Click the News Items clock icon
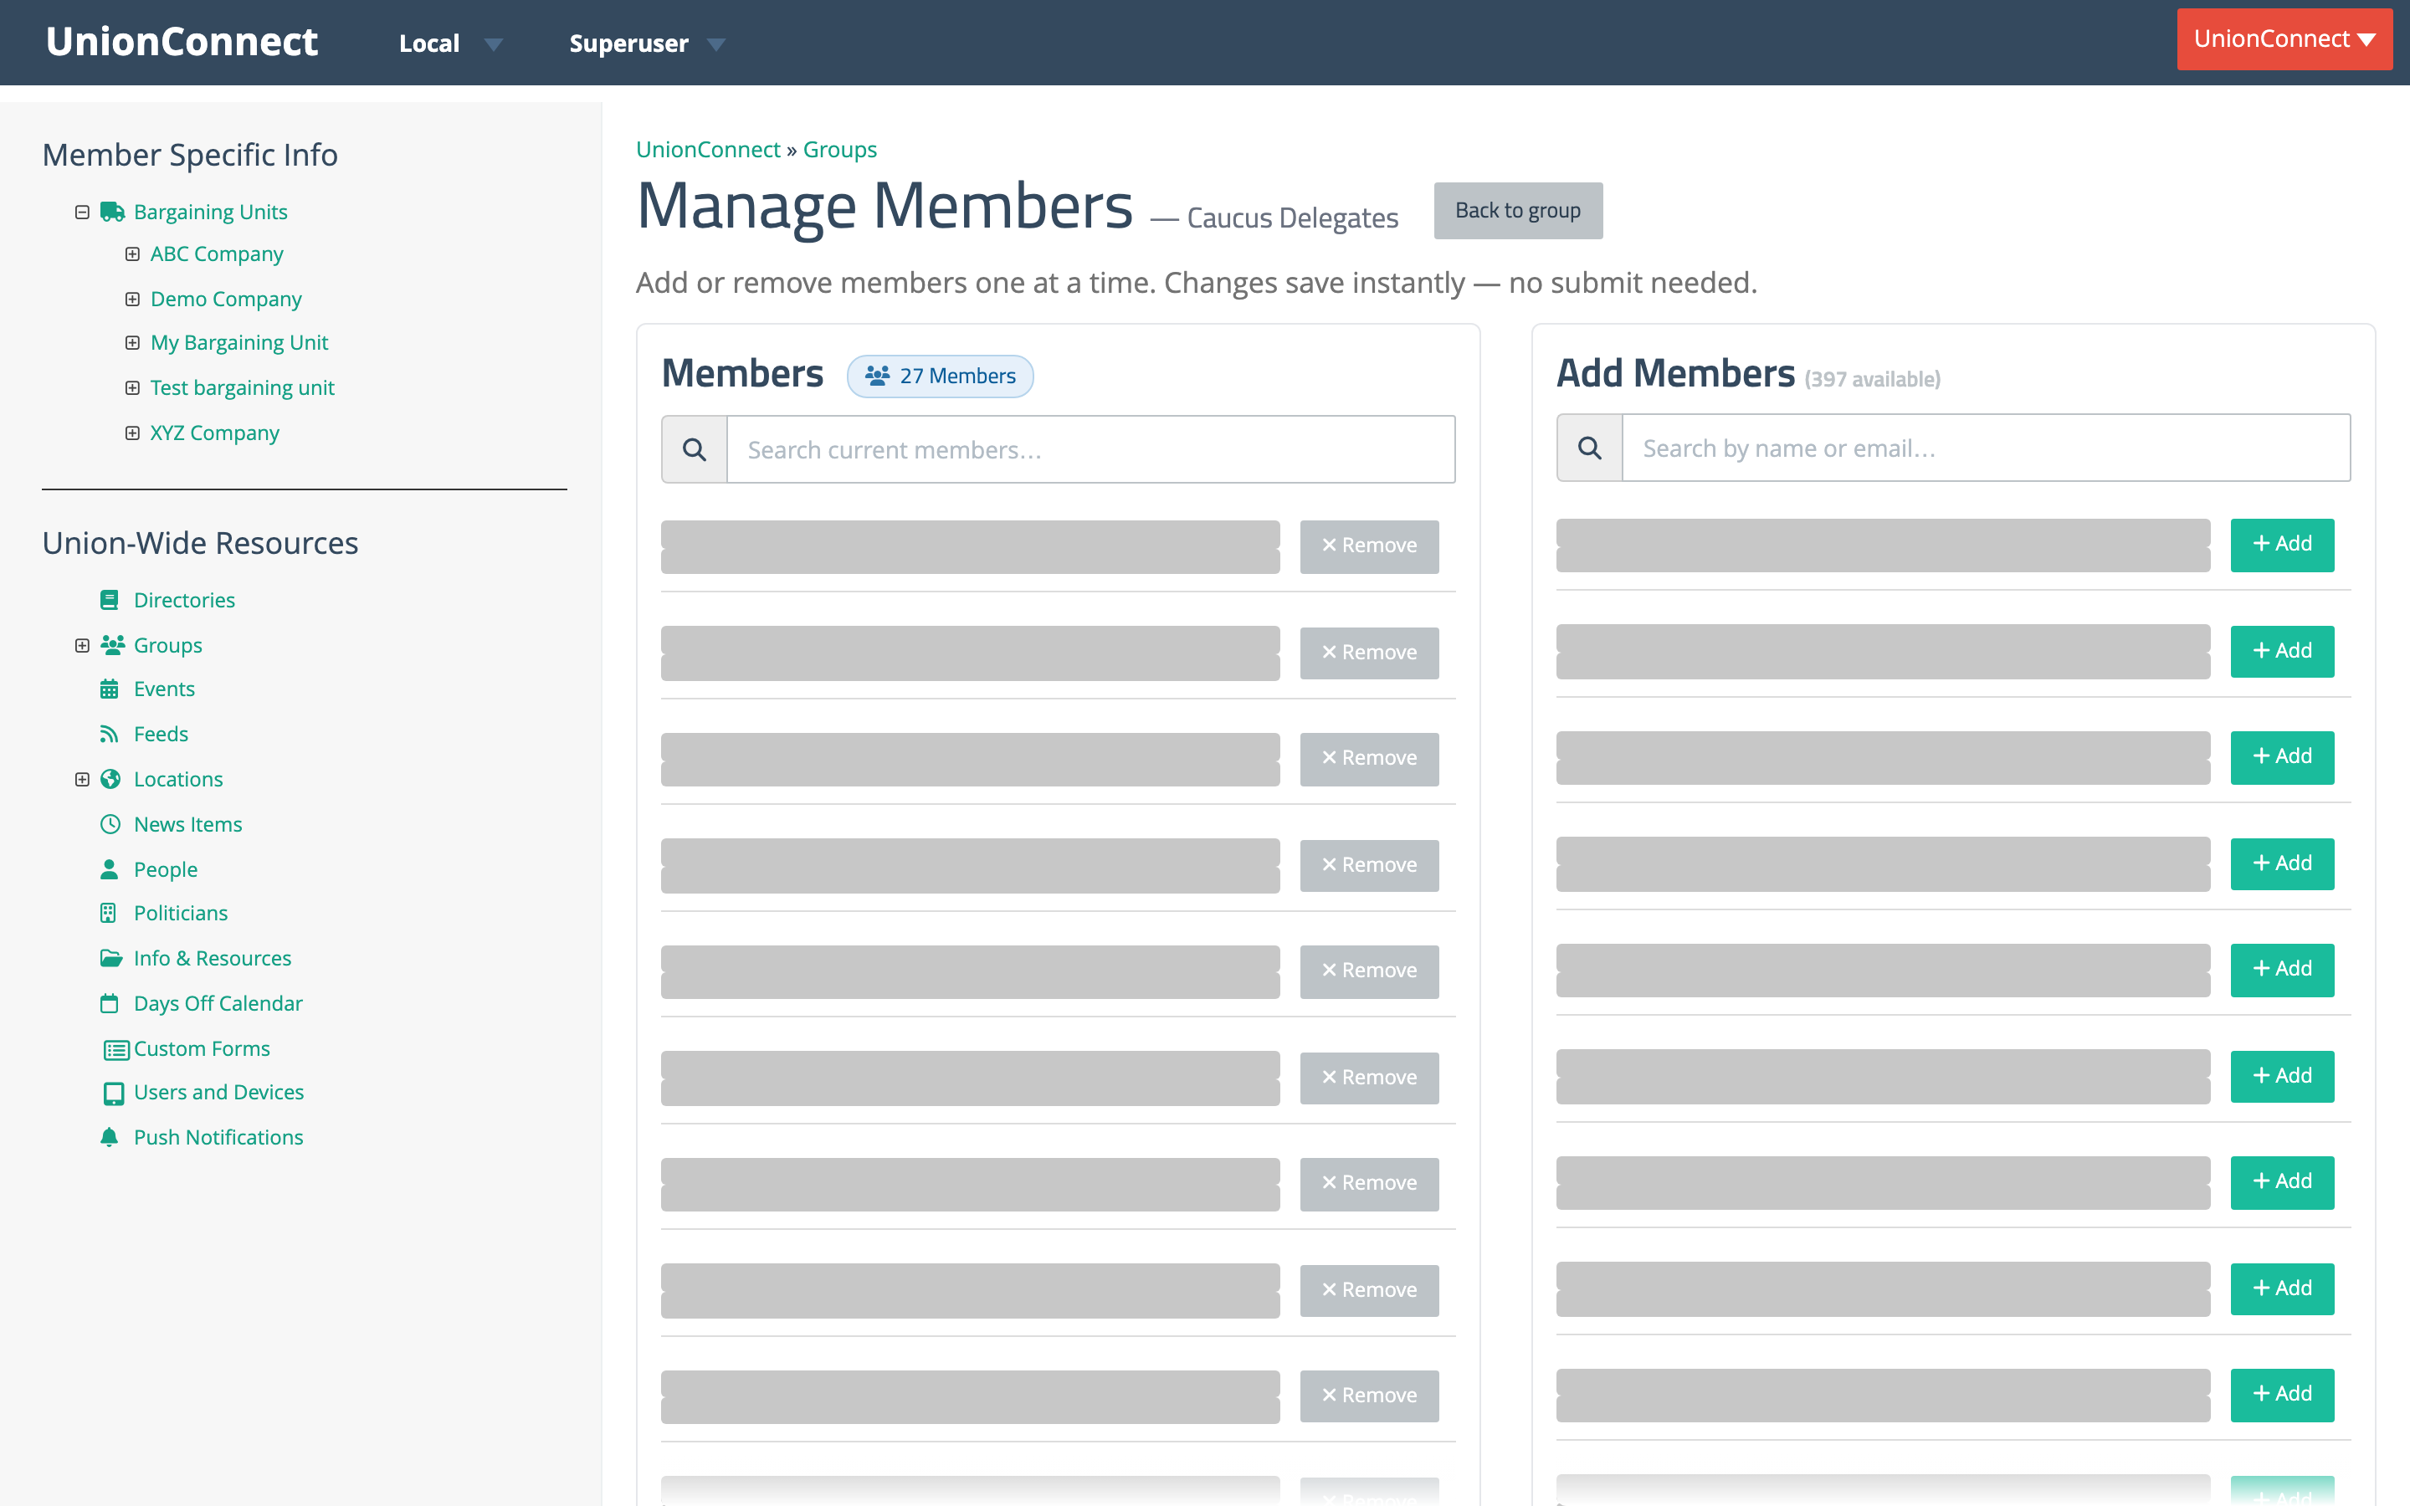 click(x=110, y=825)
